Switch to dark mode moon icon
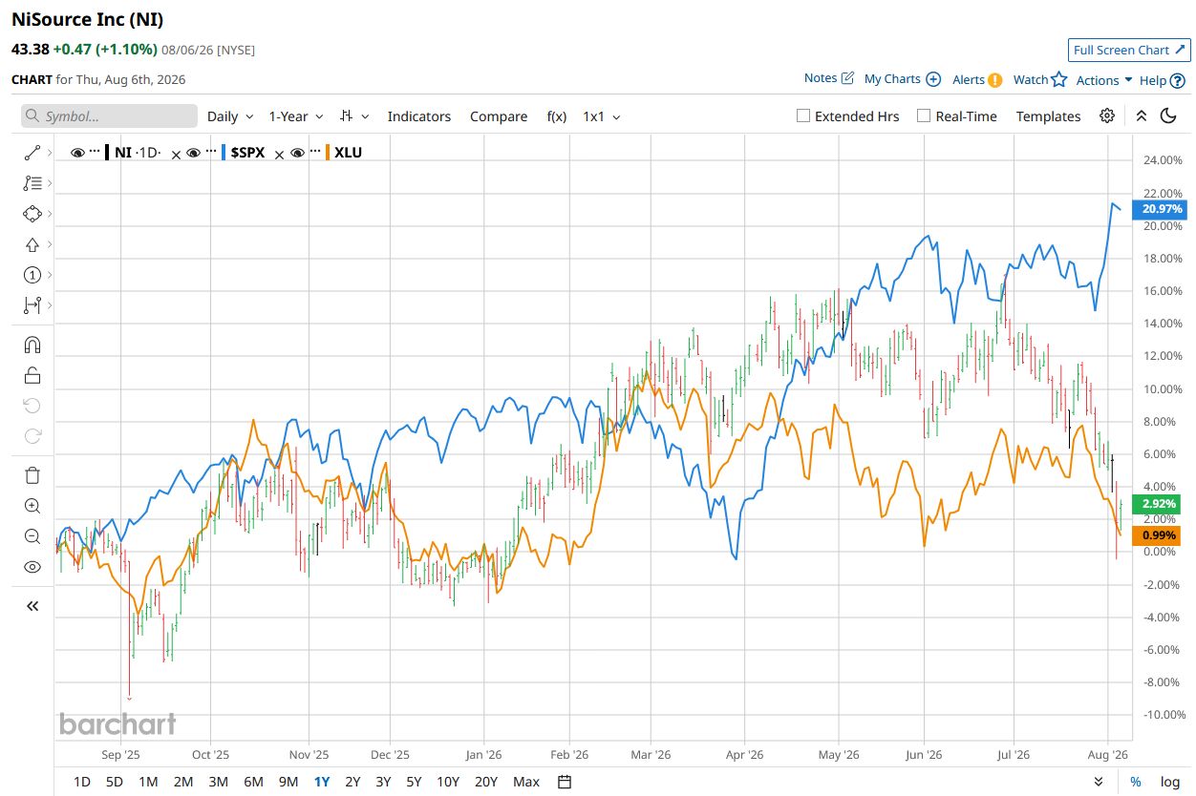This screenshot has width=1196, height=796. pyautogui.click(x=1168, y=115)
